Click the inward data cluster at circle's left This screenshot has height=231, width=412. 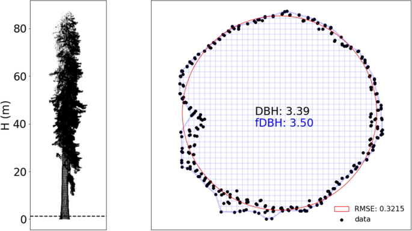(x=197, y=119)
